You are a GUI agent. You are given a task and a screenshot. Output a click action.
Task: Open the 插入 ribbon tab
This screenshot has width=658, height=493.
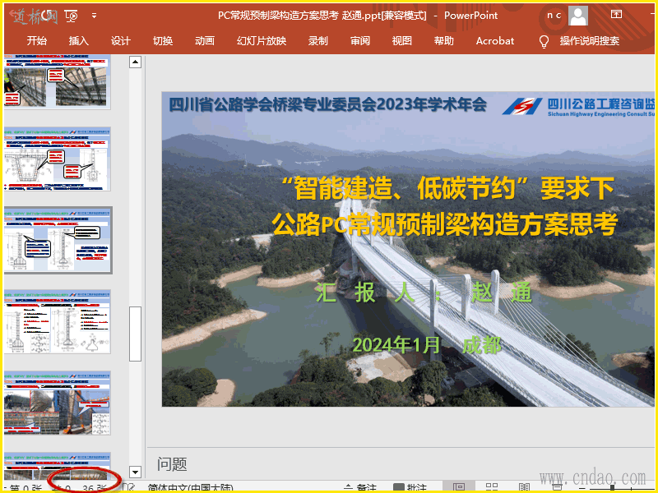click(x=79, y=40)
